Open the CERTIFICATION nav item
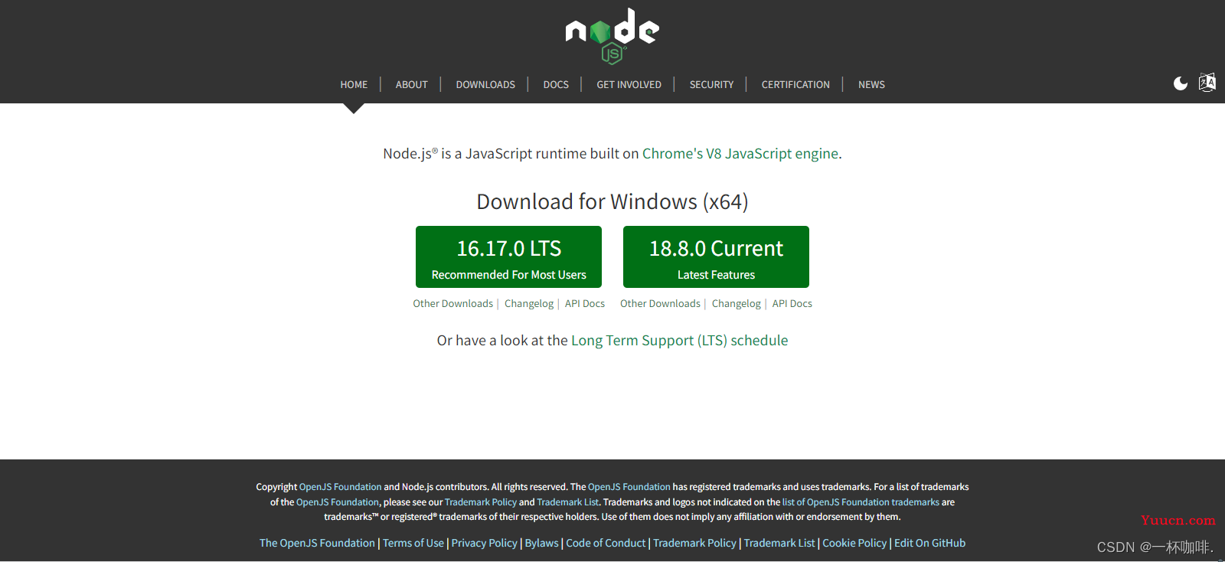This screenshot has height=562, width=1225. point(795,84)
